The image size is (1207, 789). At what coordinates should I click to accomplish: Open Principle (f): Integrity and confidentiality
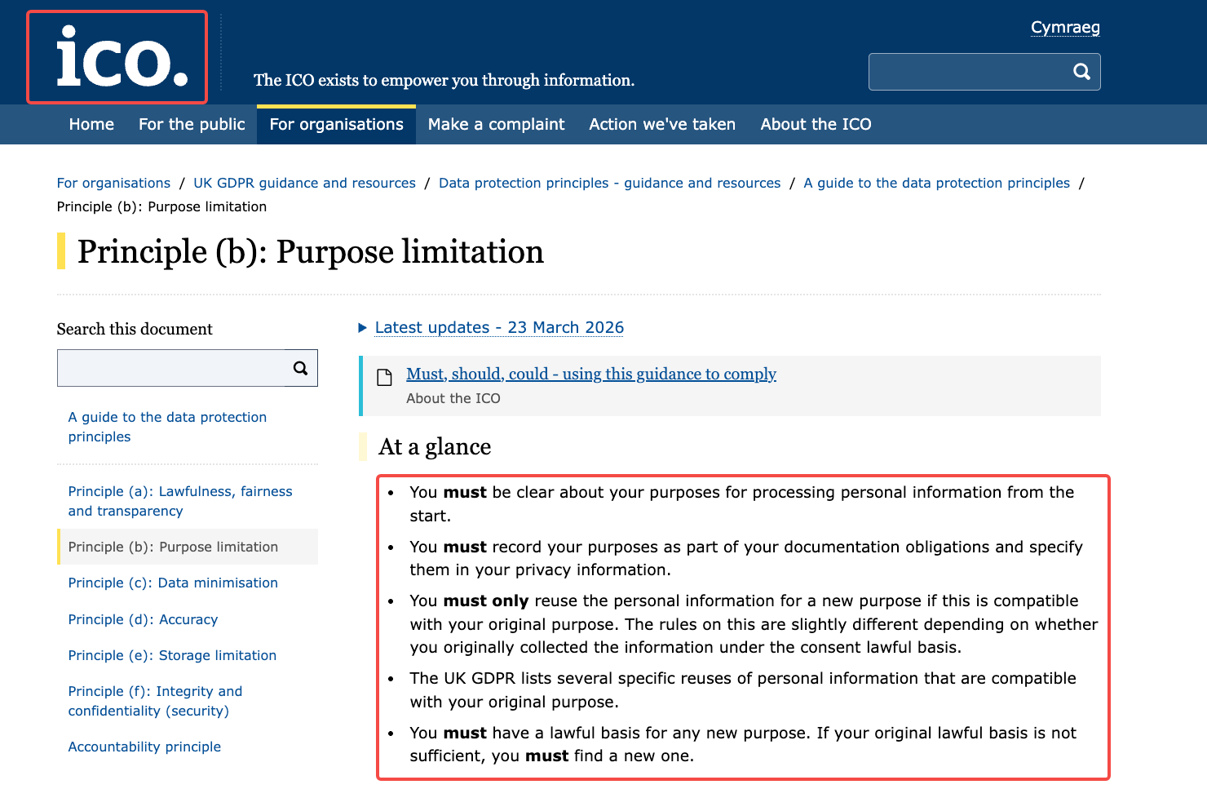click(x=155, y=701)
